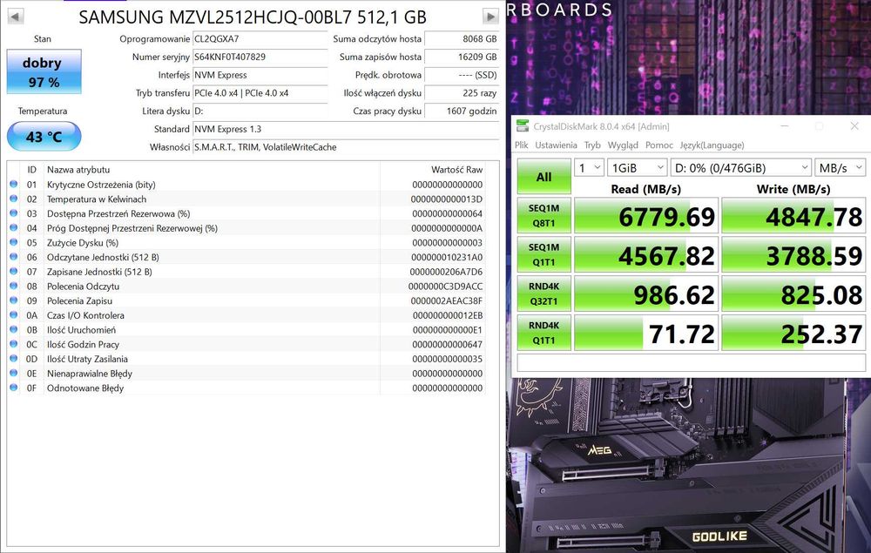Click the Tryb transferu PCIe 4.0 x4 field

click(x=260, y=92)
